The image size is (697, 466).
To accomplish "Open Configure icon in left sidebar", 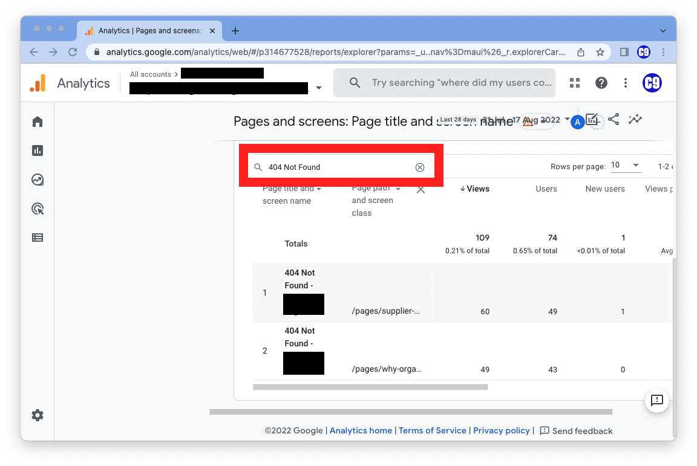I will [38, 238].
